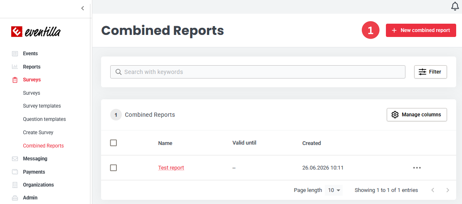This screenshot has height=204, width=462.
Task: Open the Events menu item
Action: pos(30,54)
